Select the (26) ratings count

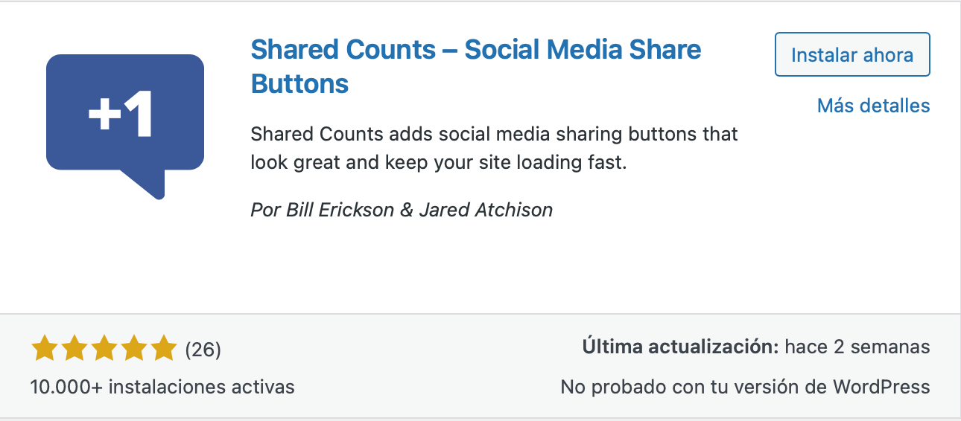203,349
